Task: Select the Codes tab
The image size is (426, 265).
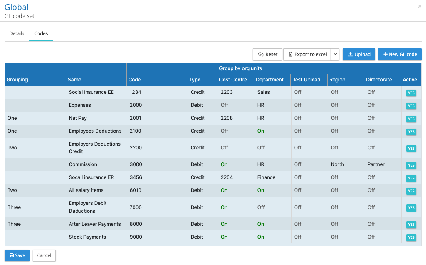Action: pos(41,33)
